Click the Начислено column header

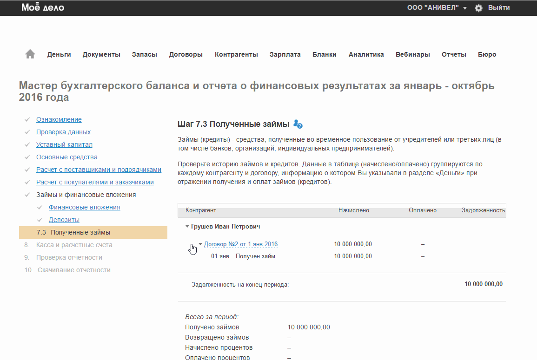click(x=354, y=210)
